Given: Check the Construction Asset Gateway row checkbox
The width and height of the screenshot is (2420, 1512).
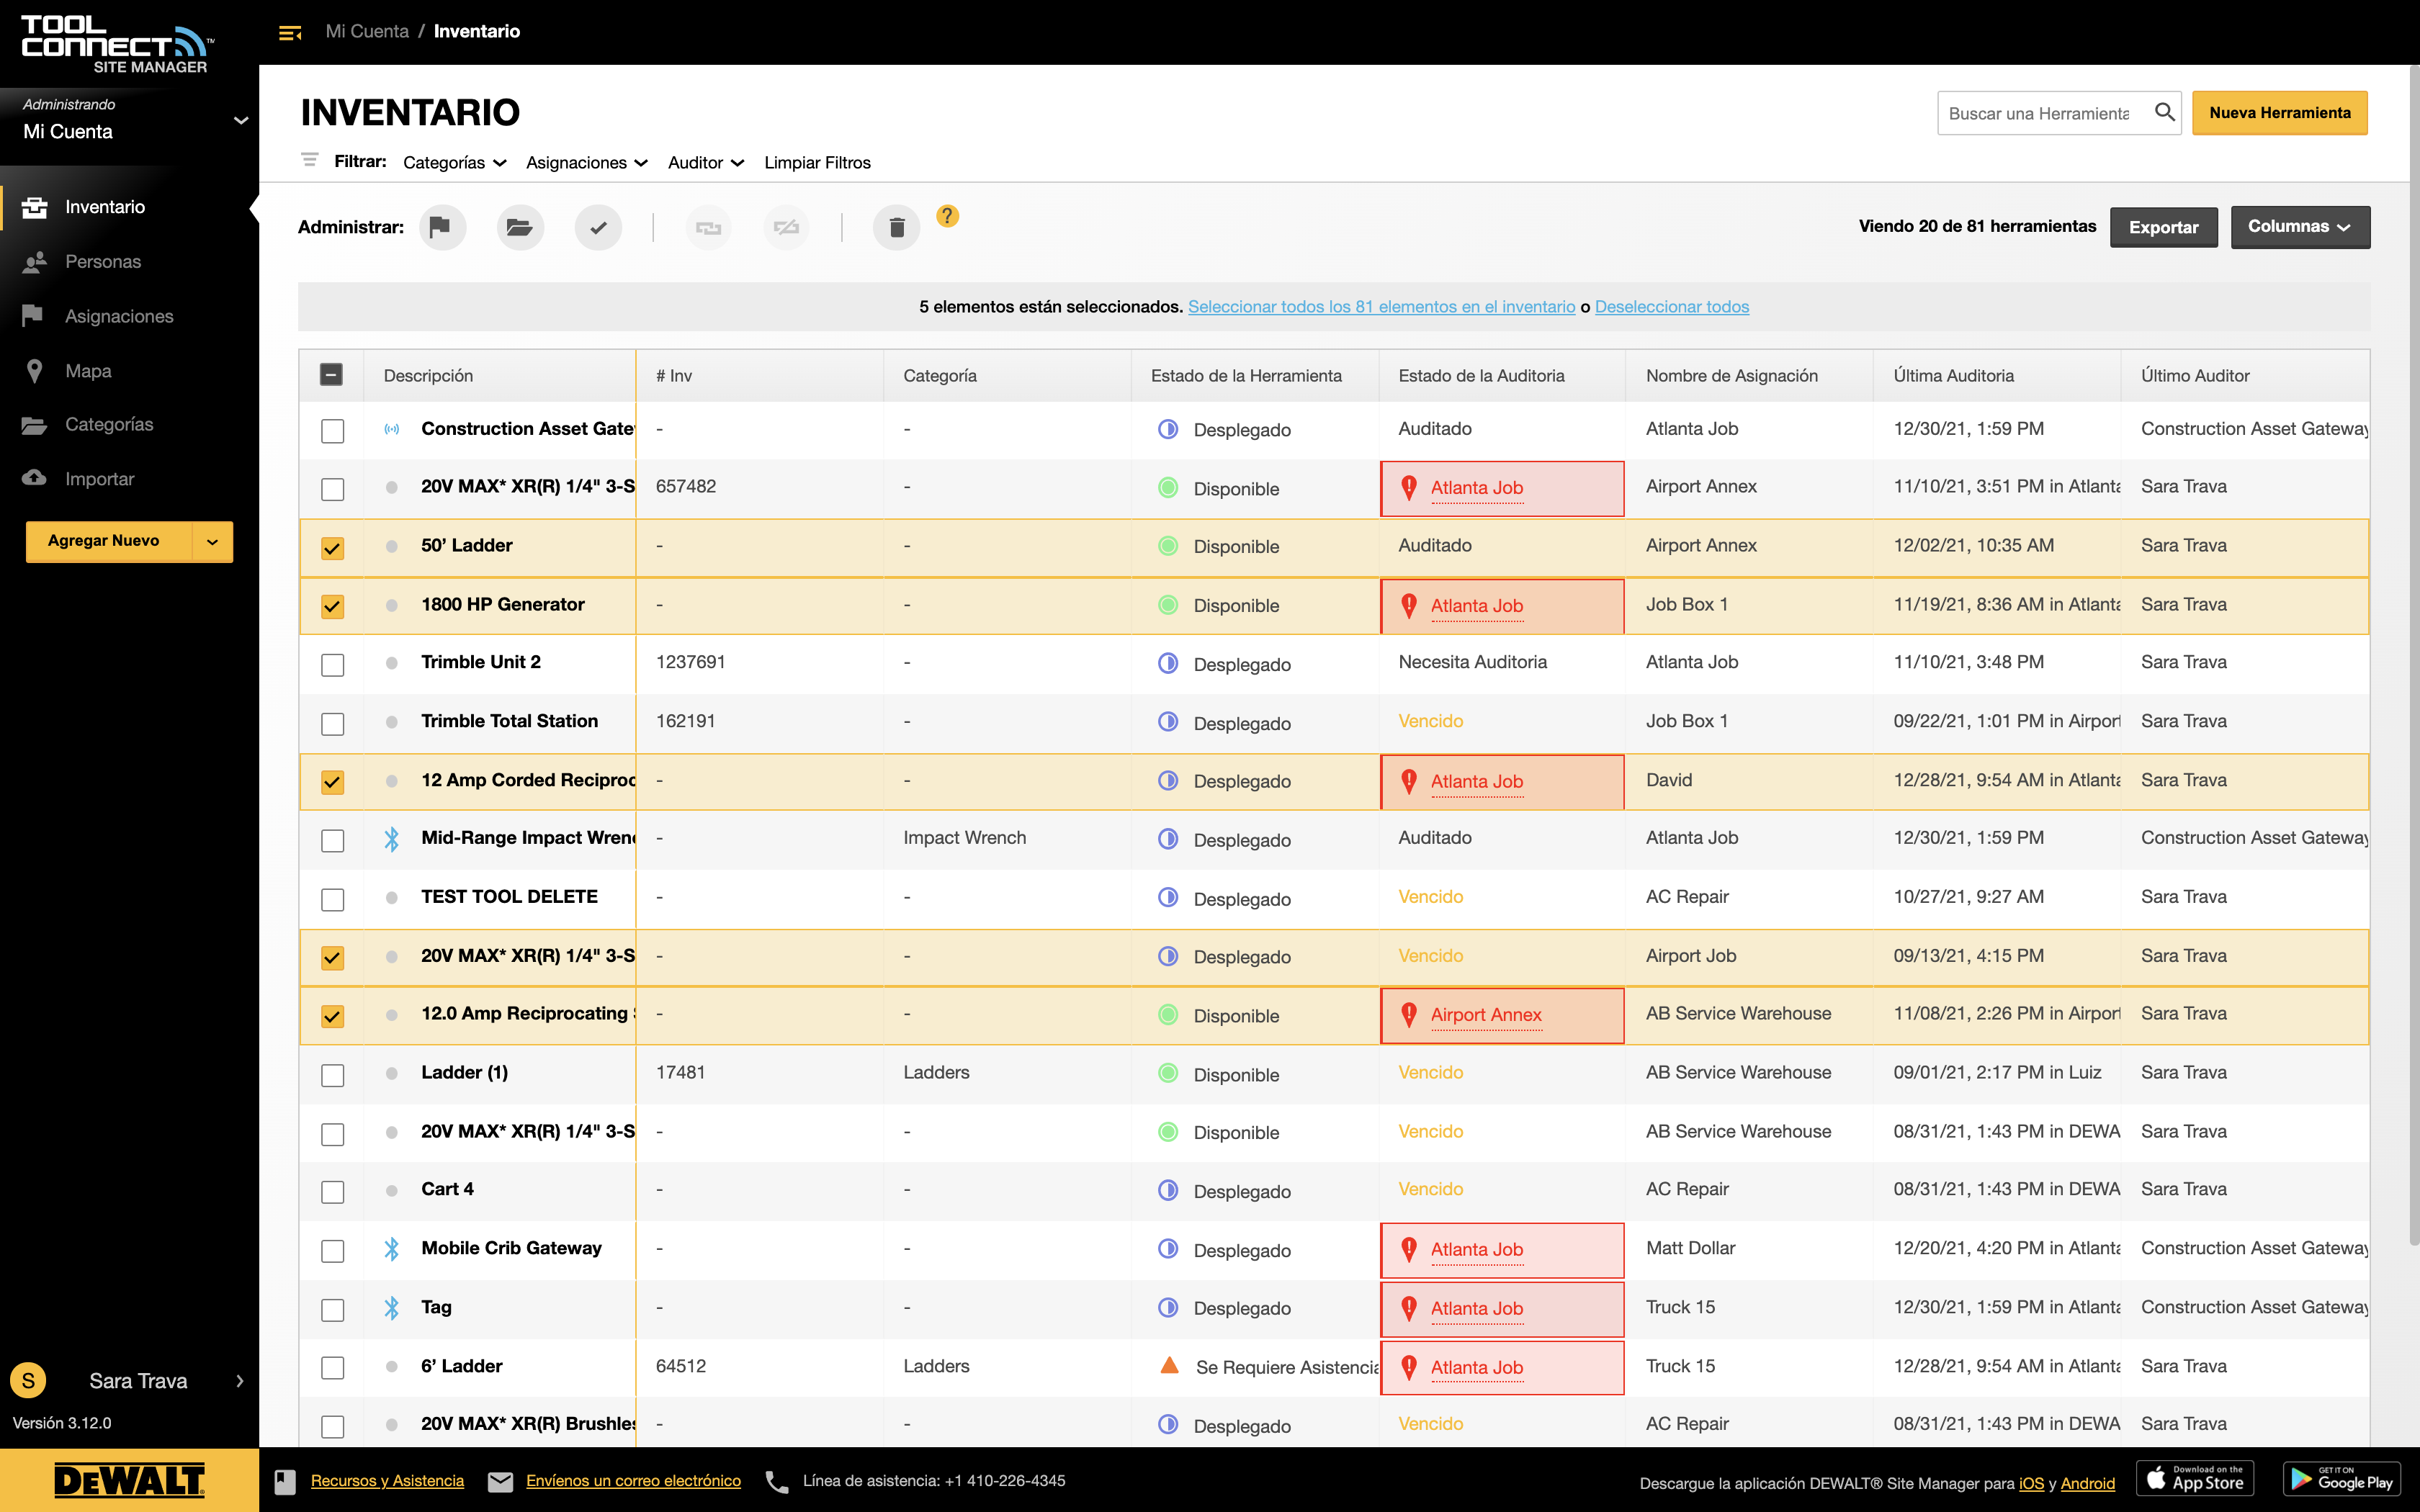Looking at the screenshot, I should (332, 430).
